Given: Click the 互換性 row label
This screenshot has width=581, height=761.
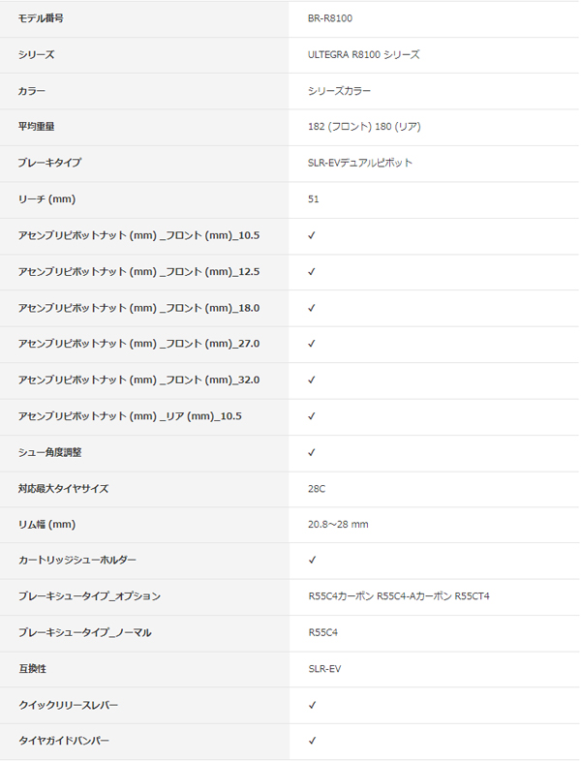Looking at the screenshot, I should point(33,669).
